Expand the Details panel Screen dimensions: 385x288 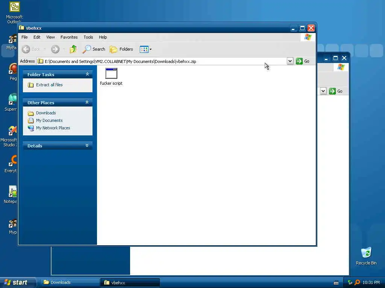pyautogui.click(x=87, y=145)
